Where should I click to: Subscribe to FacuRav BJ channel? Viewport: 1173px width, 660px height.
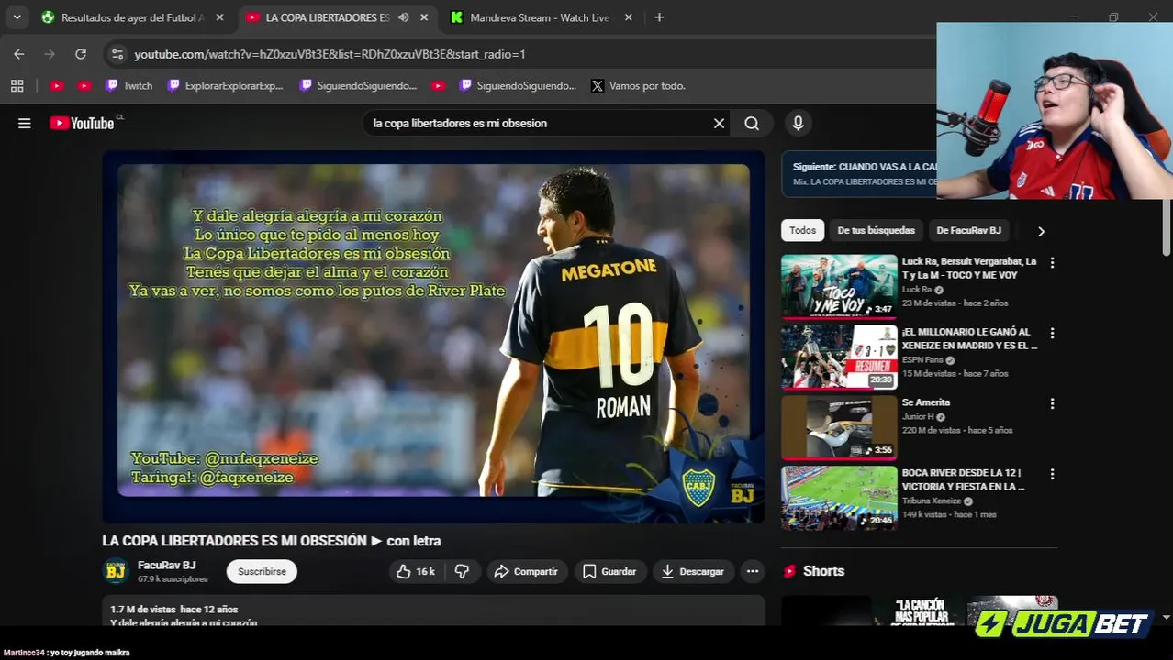coord(262,571)
